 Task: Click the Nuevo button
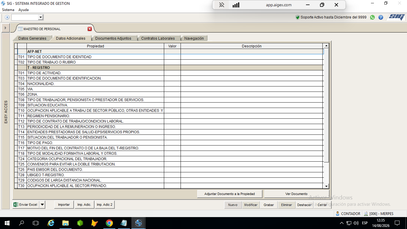pos(233,205)
